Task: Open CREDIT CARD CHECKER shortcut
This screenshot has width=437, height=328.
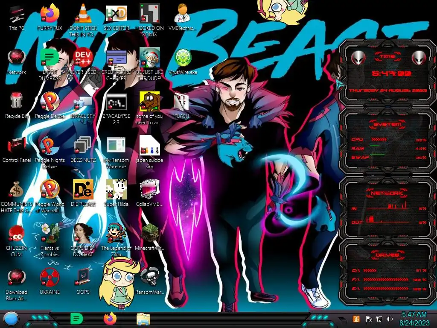Action: click(116, 65)
